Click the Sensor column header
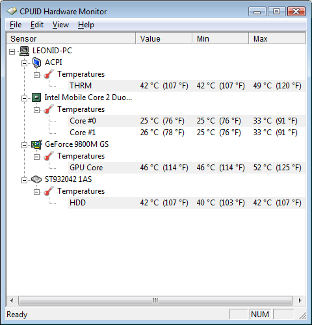The width and height of the screenshot is (312, 325). [71, 38]
